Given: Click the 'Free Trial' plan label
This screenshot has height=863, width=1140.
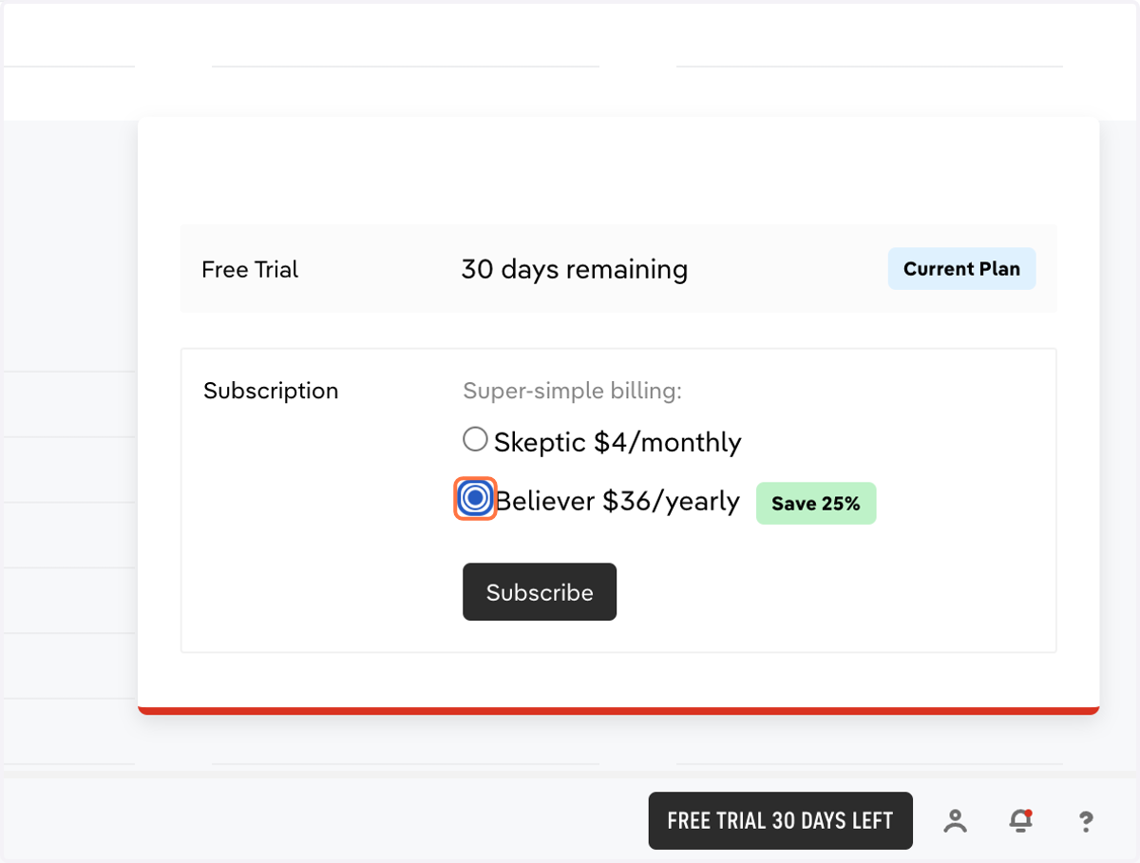Looking at the screenshot, I should [250, 270].
